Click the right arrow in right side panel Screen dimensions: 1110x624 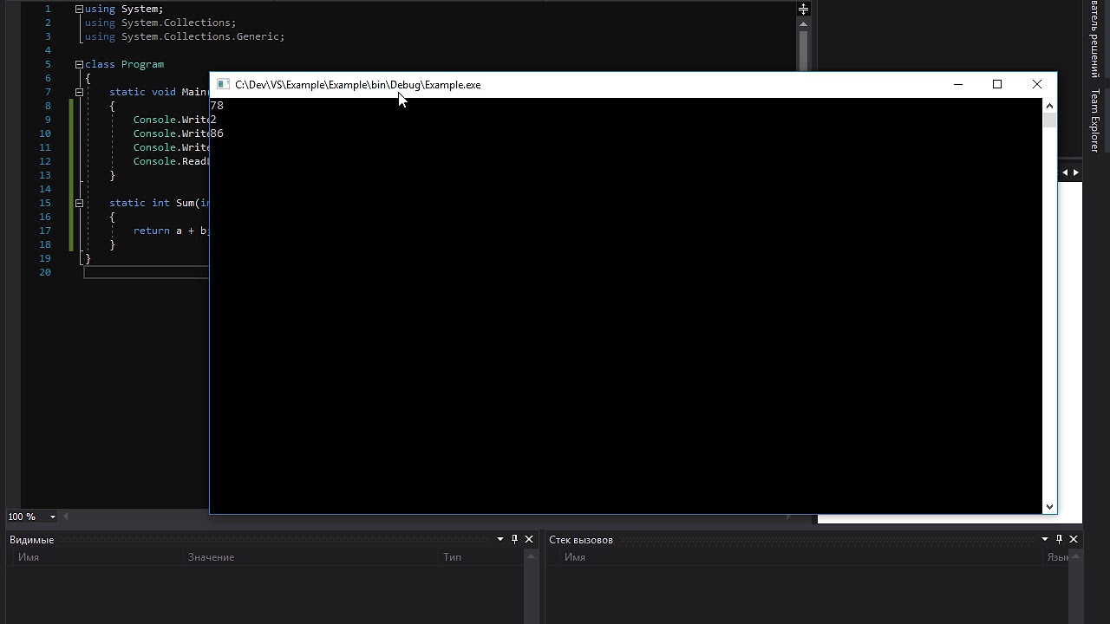tap(1076, 172)
